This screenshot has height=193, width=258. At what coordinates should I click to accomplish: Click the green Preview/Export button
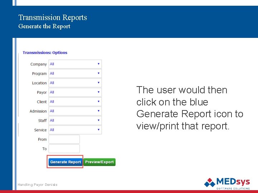(99, 162)
